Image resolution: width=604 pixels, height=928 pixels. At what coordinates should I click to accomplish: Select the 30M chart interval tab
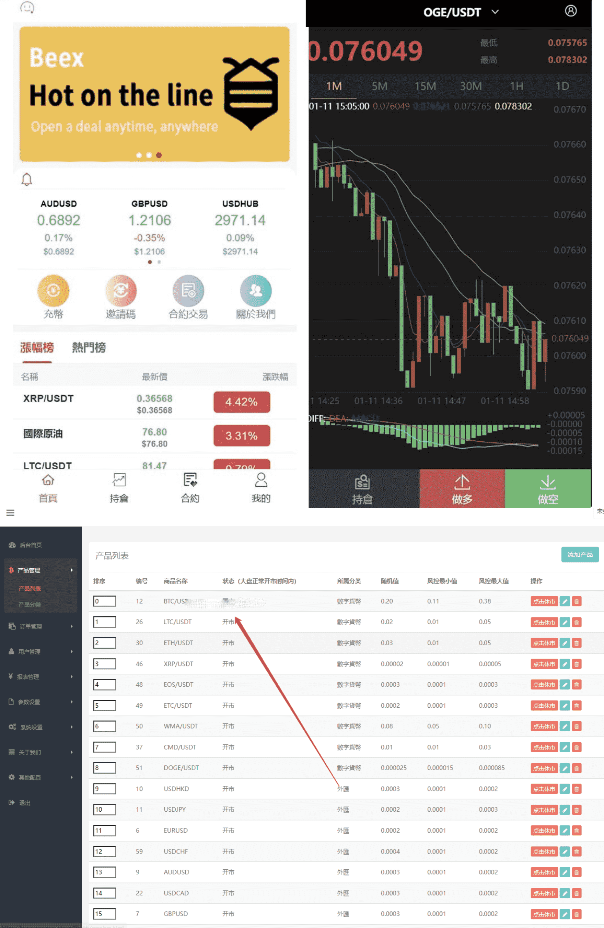point(471,86)
